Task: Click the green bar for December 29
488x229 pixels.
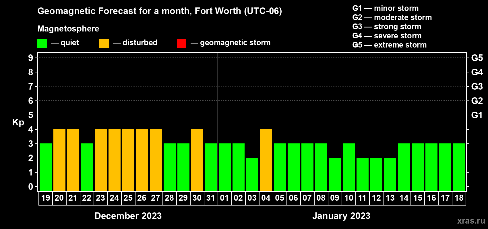Action: pos(183,167)
